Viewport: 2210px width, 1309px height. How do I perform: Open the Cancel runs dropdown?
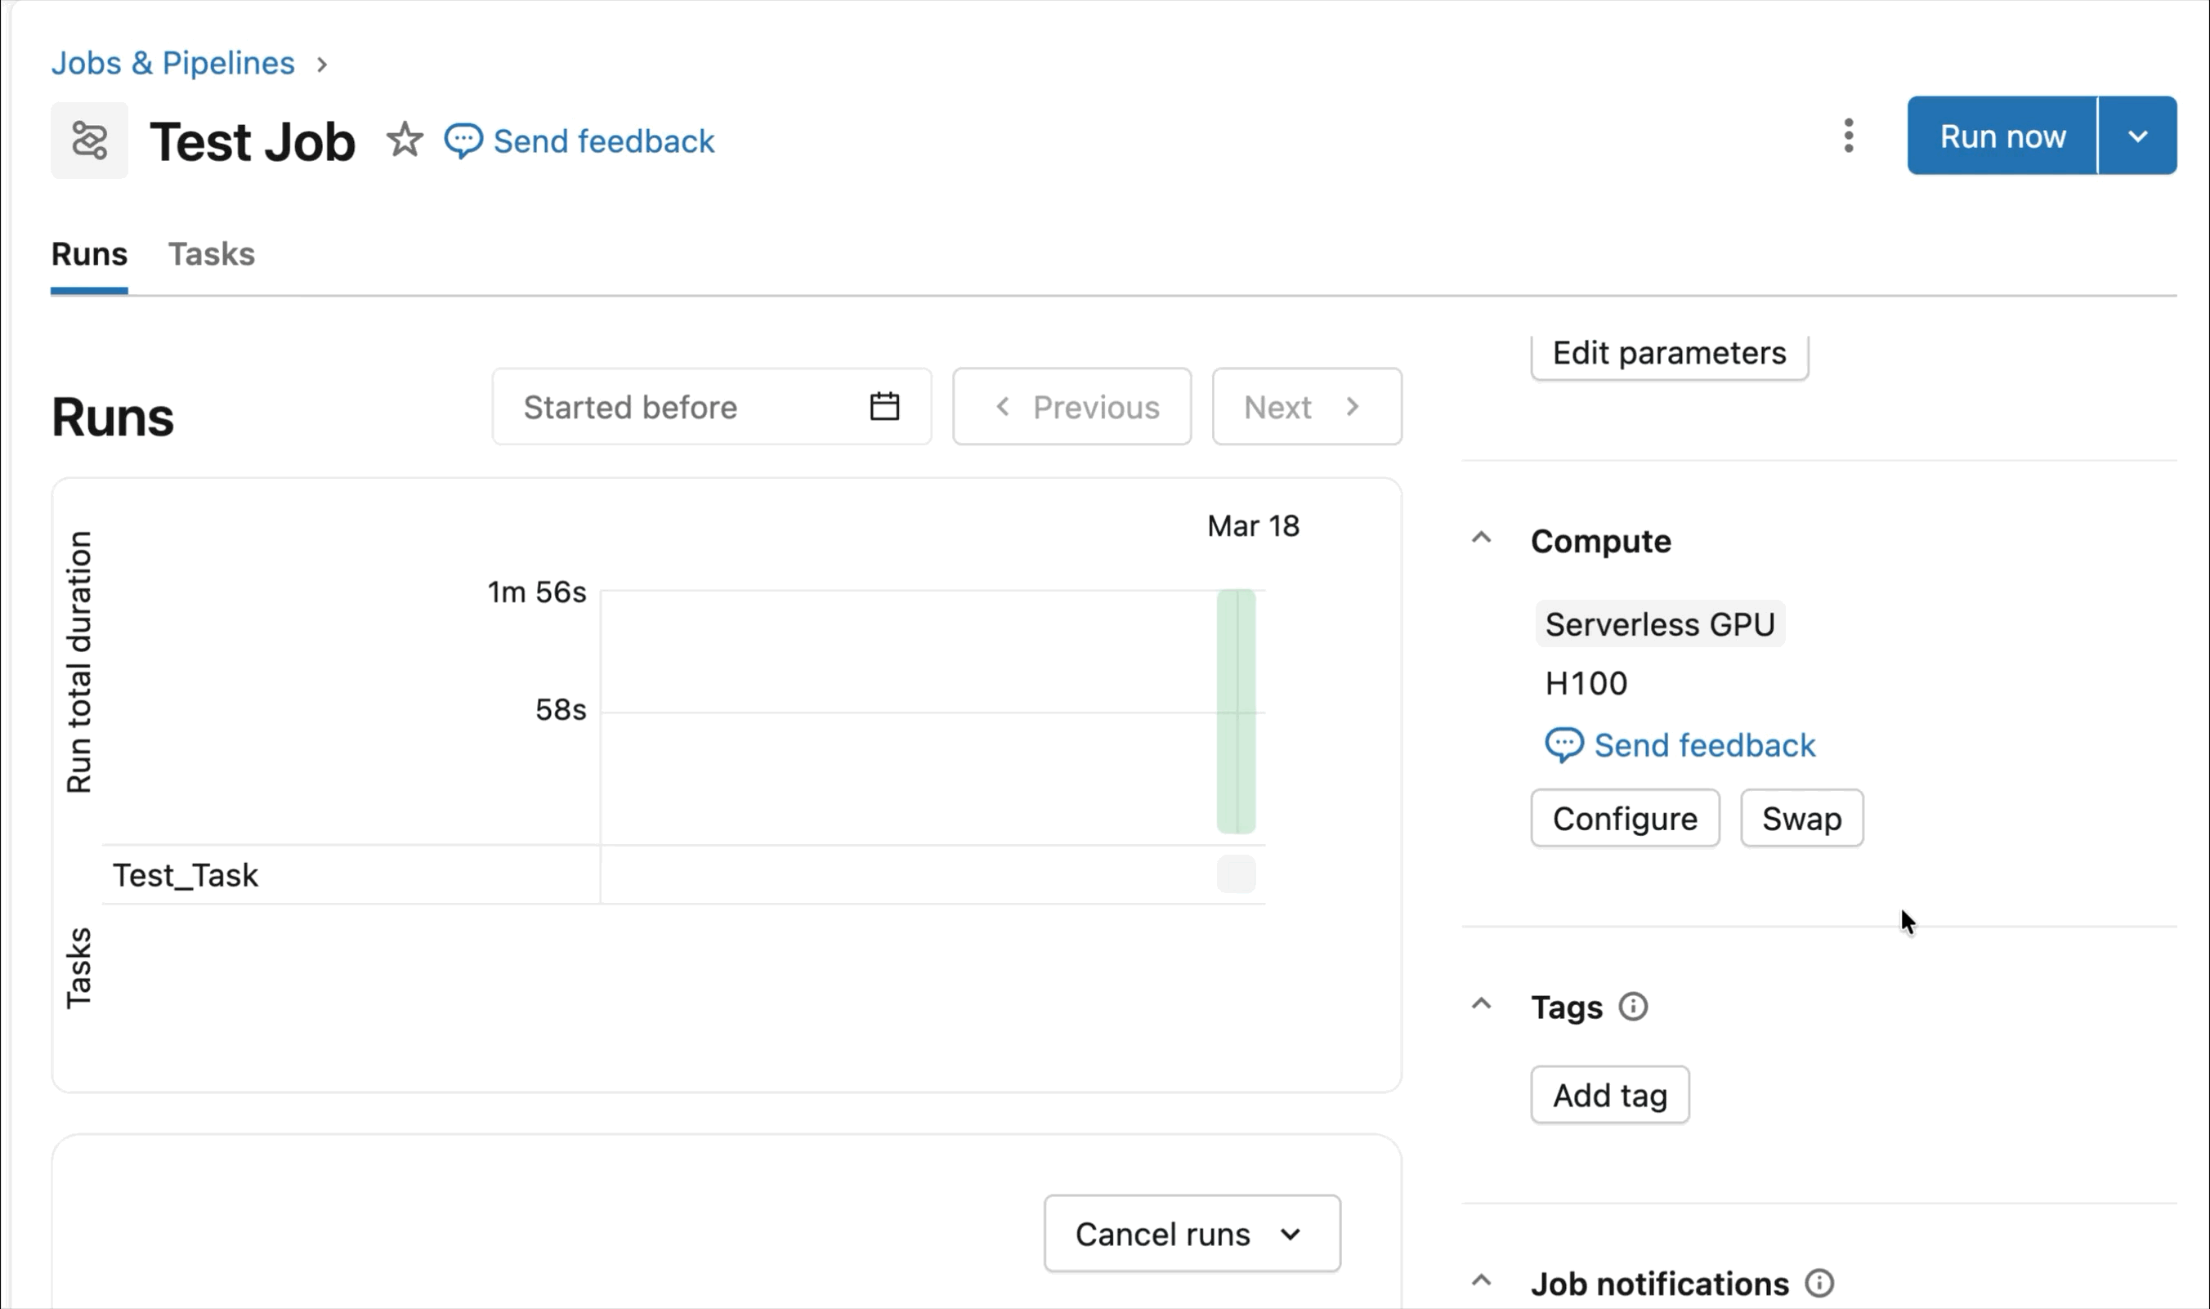(1191, 1233)
